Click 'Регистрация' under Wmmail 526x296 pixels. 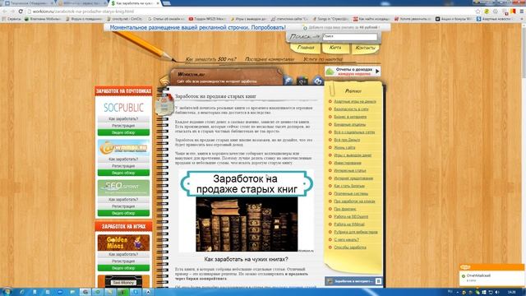tap(123, 166)
